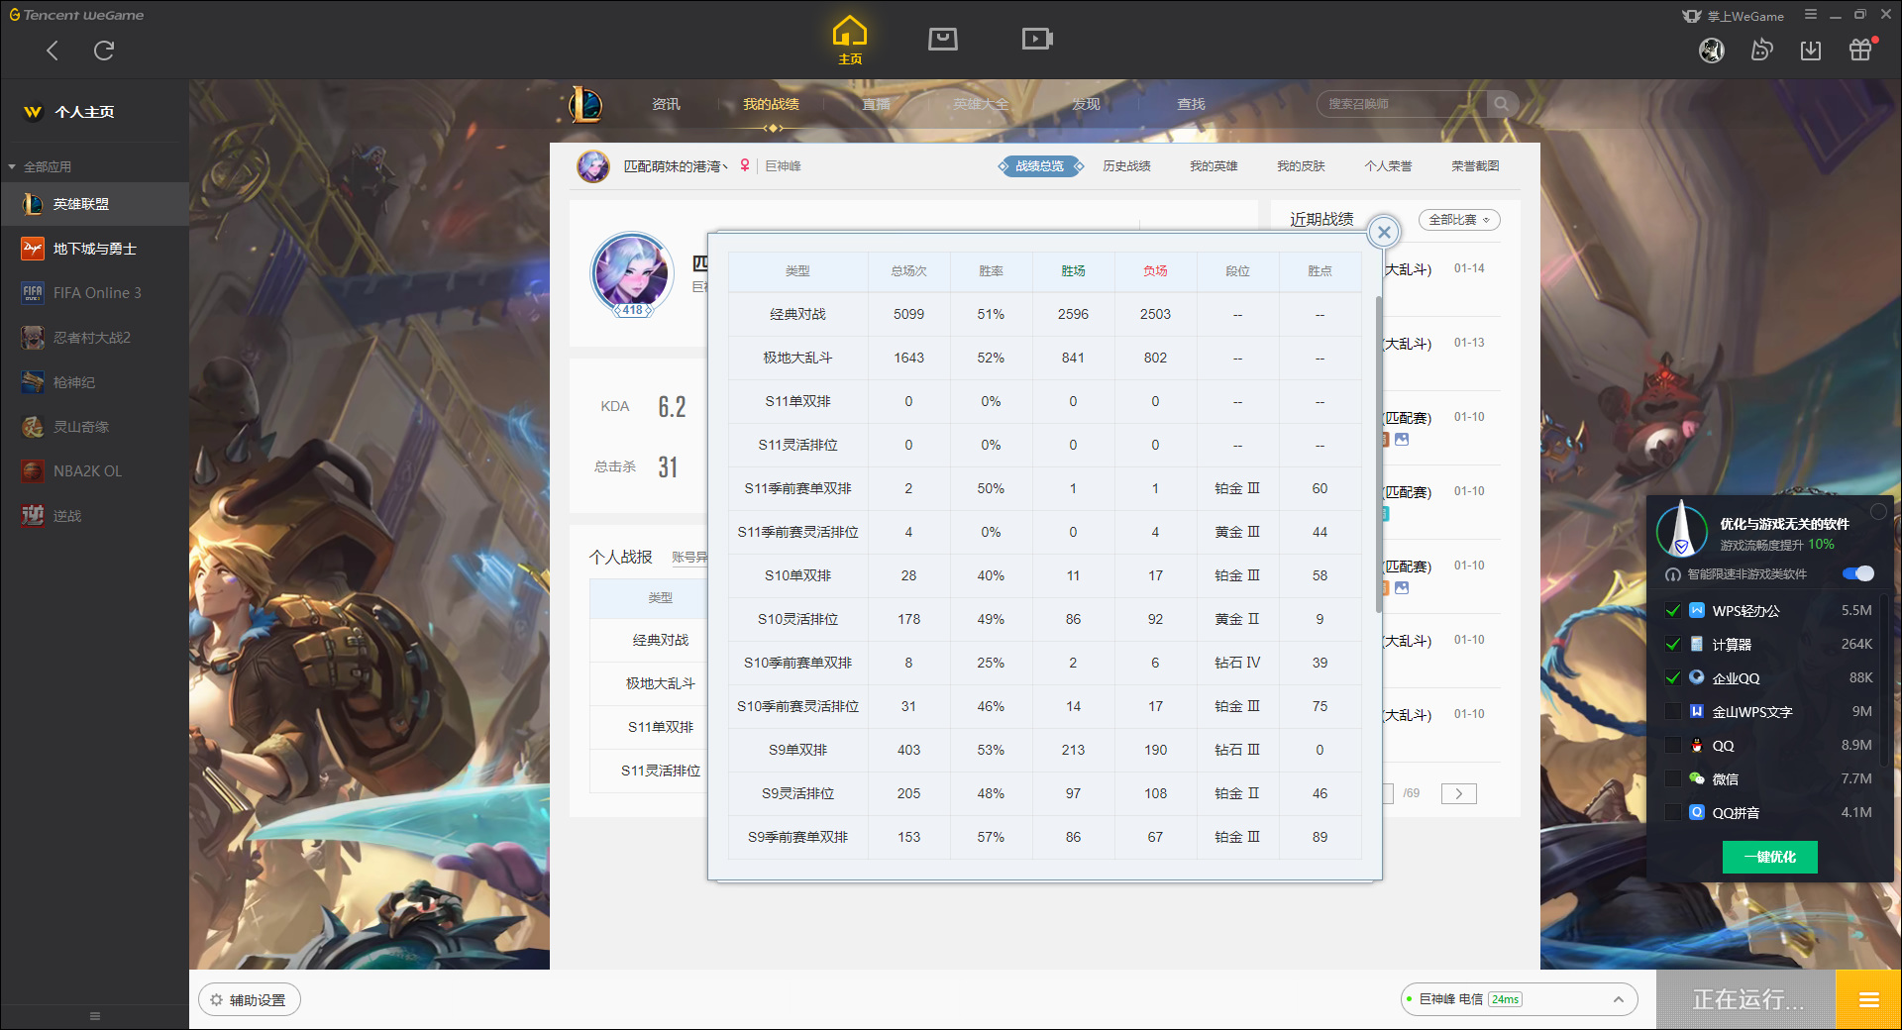1902x1030 pixels.
Task: Select 灵山奇缘 in the sidebar
Action: click(x=94, y=427)
